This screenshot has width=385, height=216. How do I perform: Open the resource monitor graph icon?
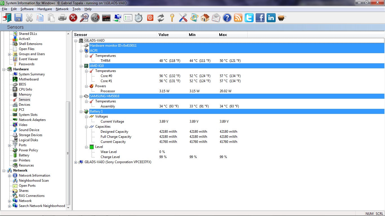pos(106,18)
